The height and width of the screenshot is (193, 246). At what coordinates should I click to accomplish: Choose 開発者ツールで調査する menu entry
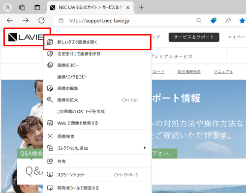(x=97, y=188)
